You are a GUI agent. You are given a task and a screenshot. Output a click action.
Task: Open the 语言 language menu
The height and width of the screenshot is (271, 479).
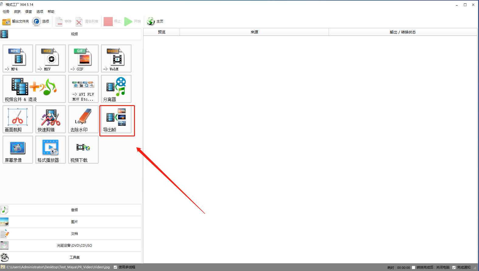[x=29, y=12]
